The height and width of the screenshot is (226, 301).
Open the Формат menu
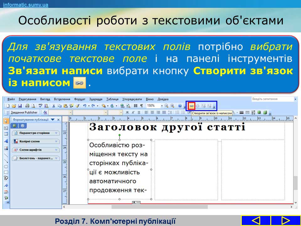(x=80, y=99)
